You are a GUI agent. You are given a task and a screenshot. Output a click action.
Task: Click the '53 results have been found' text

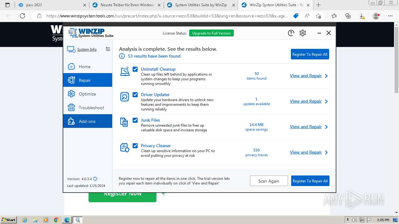click(154, 56)
